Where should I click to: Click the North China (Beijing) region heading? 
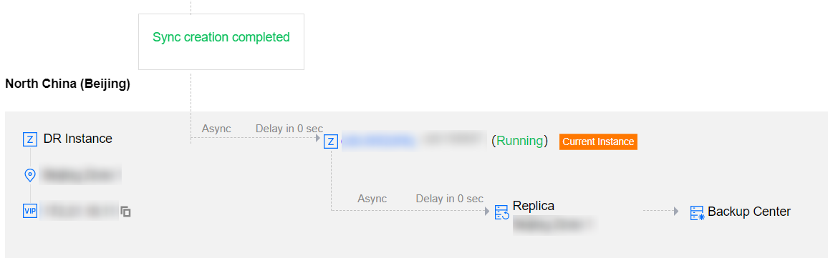[x=67, y=84]
